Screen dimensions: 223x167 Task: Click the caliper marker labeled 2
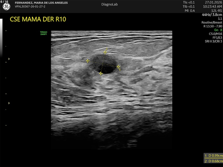point(105,52)
